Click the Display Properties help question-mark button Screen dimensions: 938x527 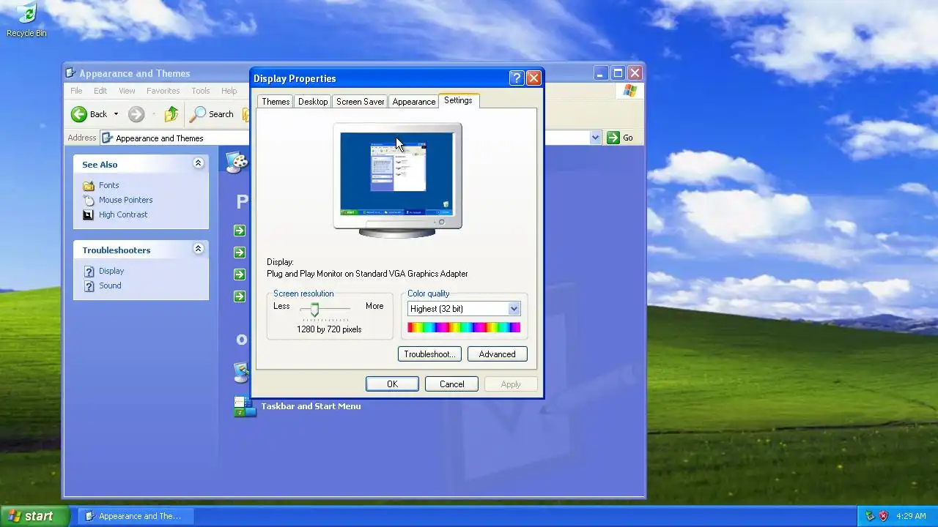coord(517,78)
